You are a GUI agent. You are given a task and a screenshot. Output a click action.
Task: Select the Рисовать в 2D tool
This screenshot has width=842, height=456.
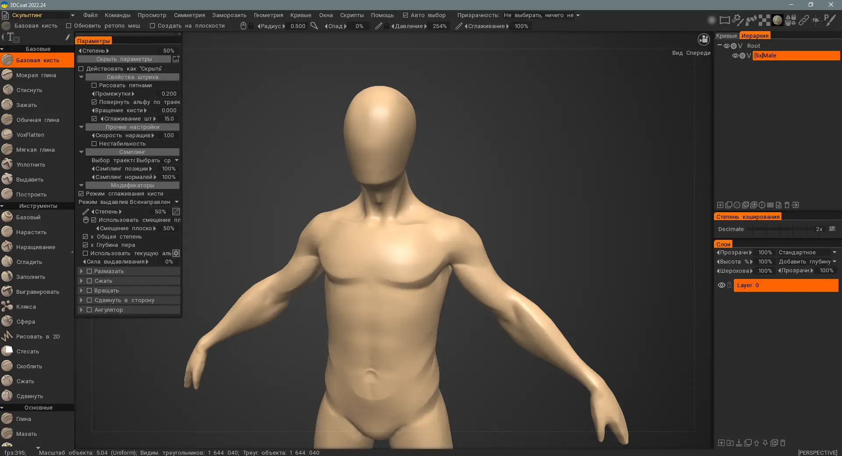[x=37, y=336]
